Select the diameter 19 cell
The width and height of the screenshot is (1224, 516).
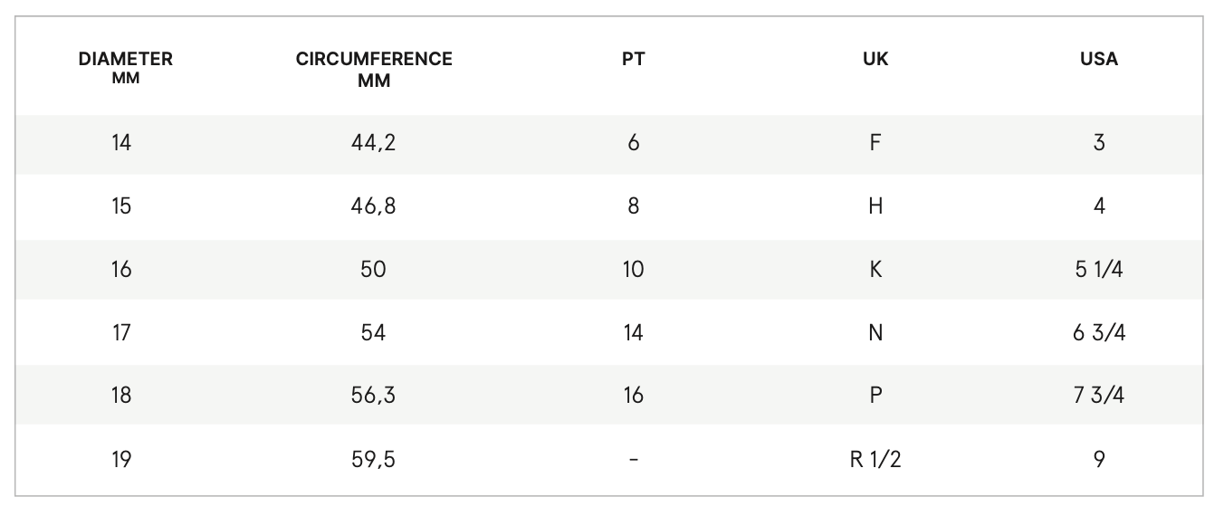[121, 460]
